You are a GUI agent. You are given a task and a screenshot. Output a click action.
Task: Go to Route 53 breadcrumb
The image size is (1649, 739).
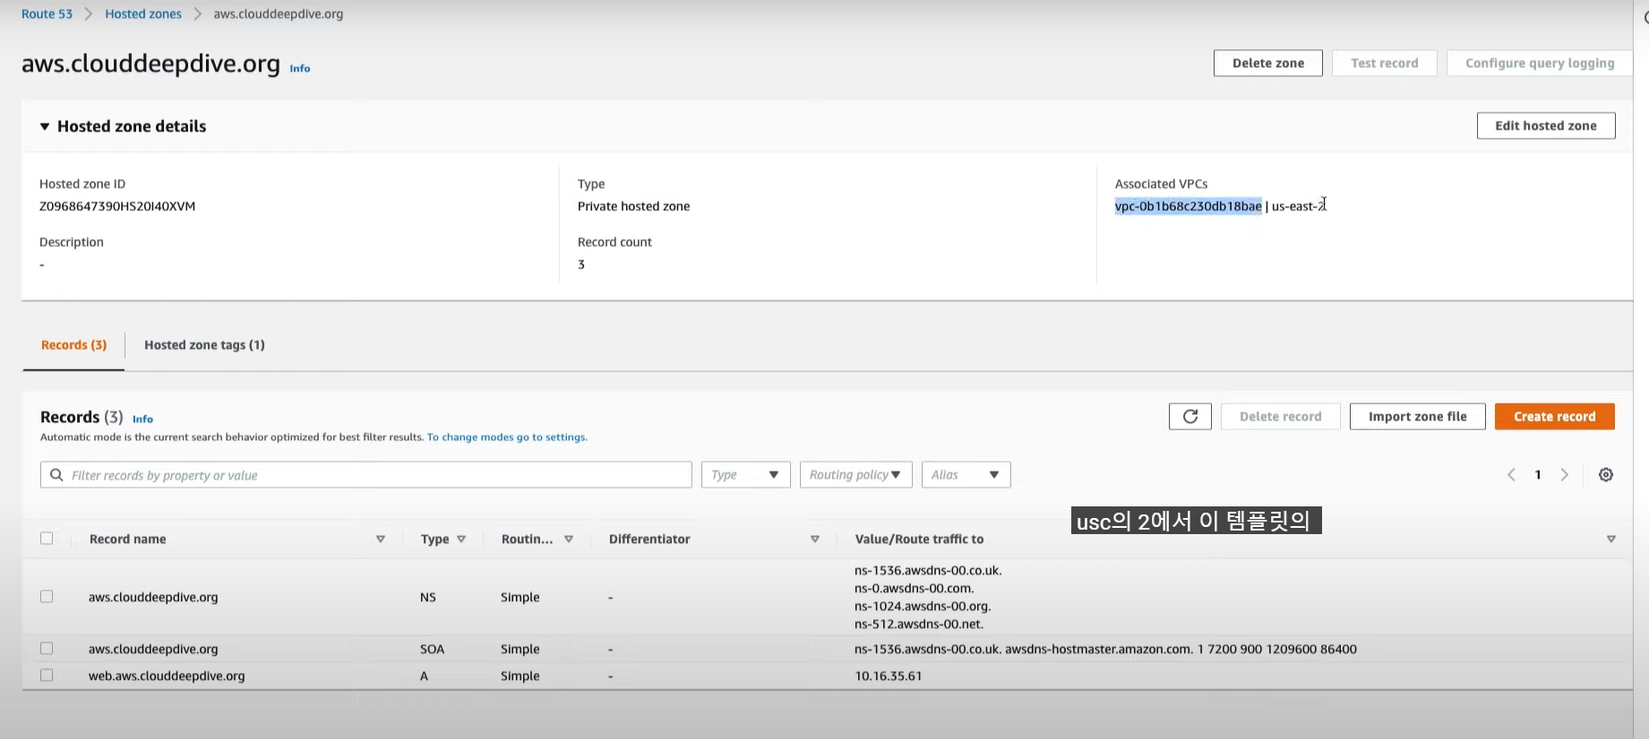pos(47,14)
